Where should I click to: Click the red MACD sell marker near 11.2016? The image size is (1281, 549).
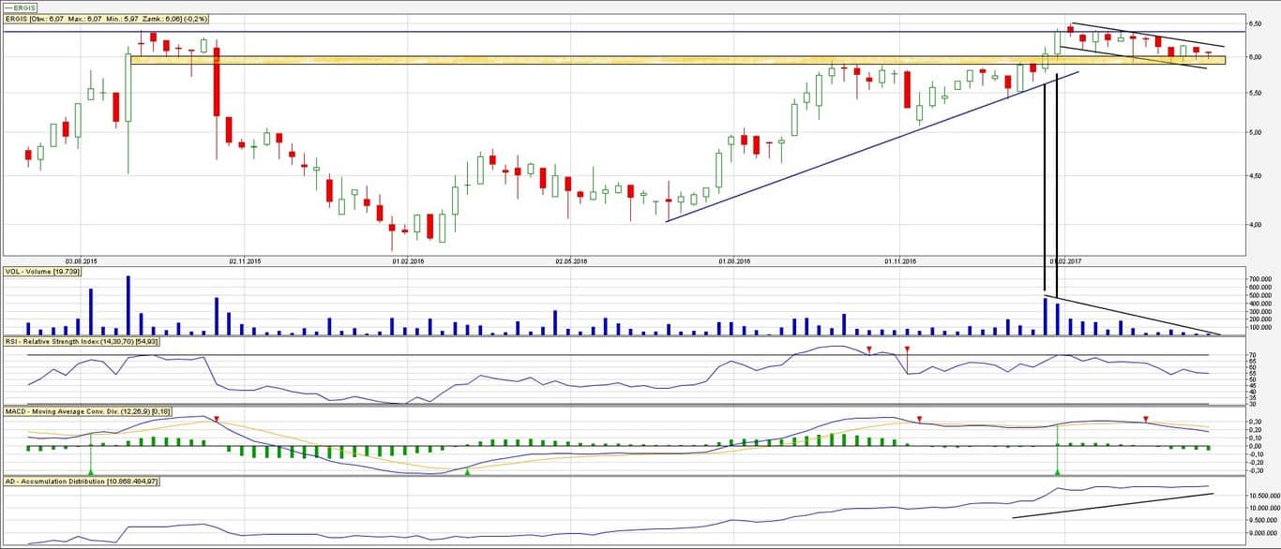coord(919,419)
